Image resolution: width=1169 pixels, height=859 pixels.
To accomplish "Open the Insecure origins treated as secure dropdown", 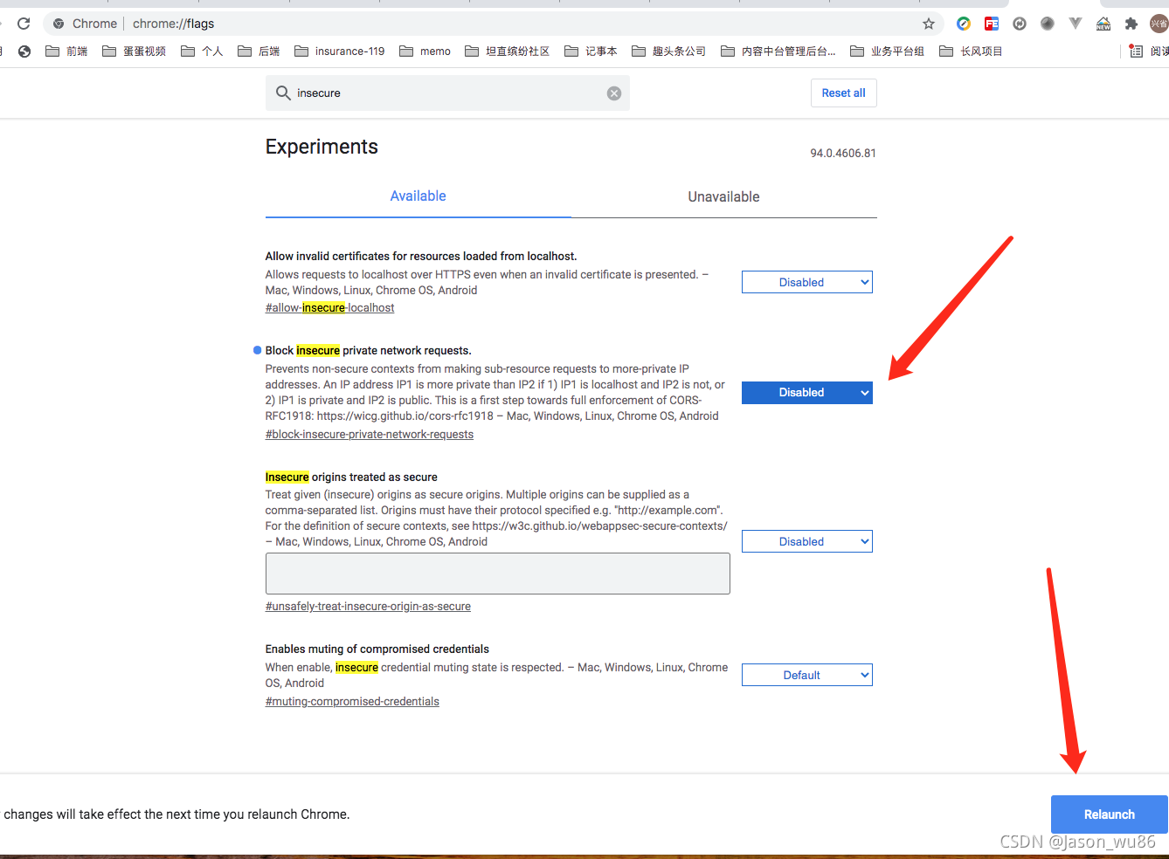I will pos(806,541).
